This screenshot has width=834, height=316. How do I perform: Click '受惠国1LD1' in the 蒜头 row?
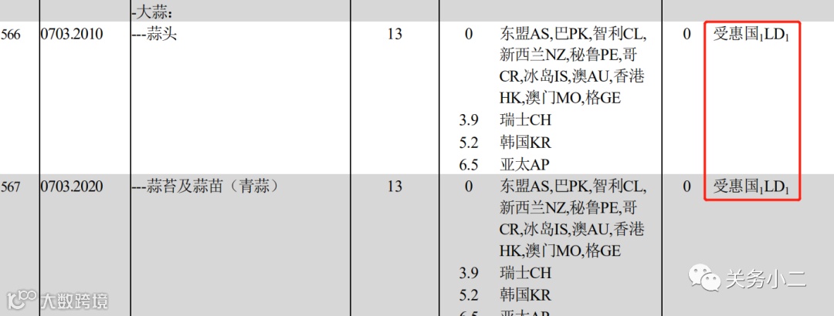point(751,35)
